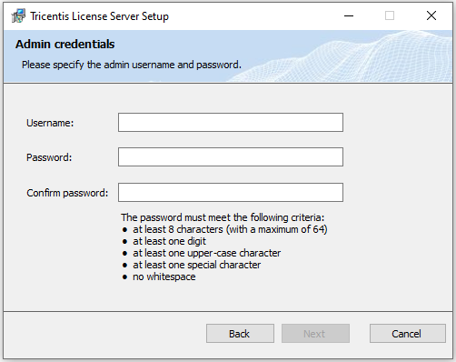This screenshot has width=456, height=362.
Task: Click the installer icon in title bar
Action: 18,15
